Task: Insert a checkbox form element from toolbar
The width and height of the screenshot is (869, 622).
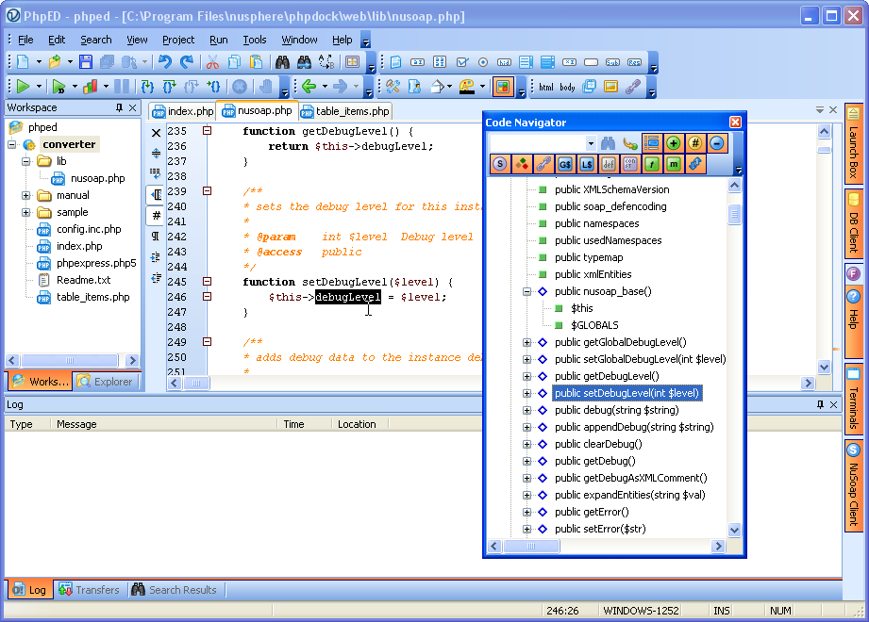Action: coord(461,62)
